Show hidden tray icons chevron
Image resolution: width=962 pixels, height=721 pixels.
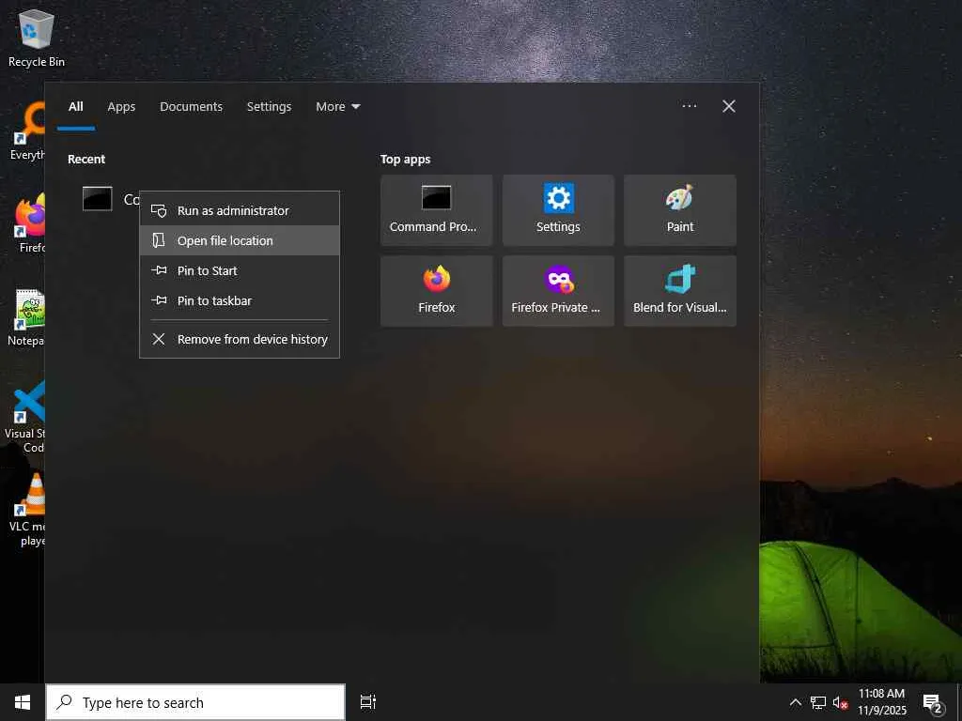pos(795,702)
